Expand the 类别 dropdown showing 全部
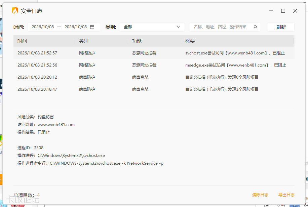 [x=152, y=27]
